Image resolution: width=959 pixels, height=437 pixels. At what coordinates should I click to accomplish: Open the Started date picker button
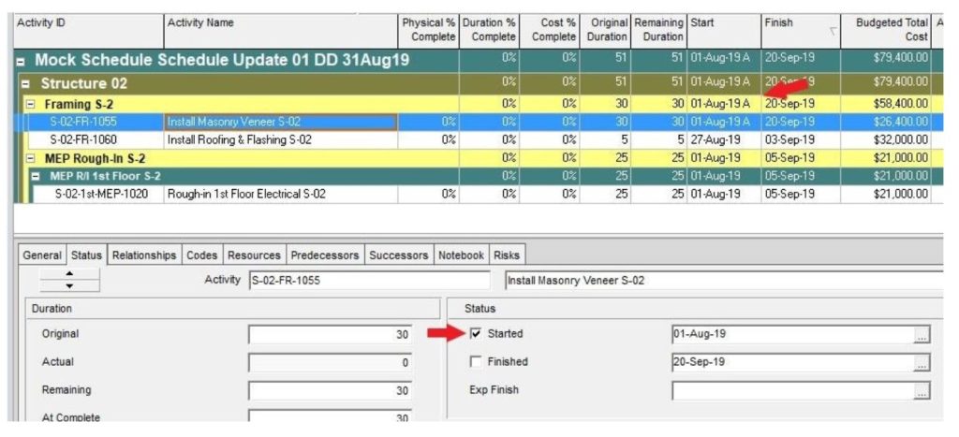click(922, 335)
